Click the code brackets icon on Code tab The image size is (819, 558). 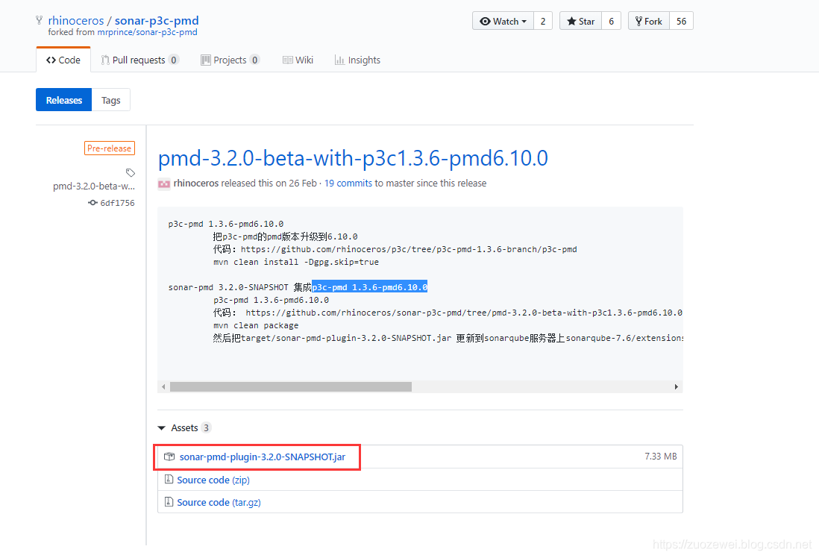pyautogui.click(x=51, y=60)
